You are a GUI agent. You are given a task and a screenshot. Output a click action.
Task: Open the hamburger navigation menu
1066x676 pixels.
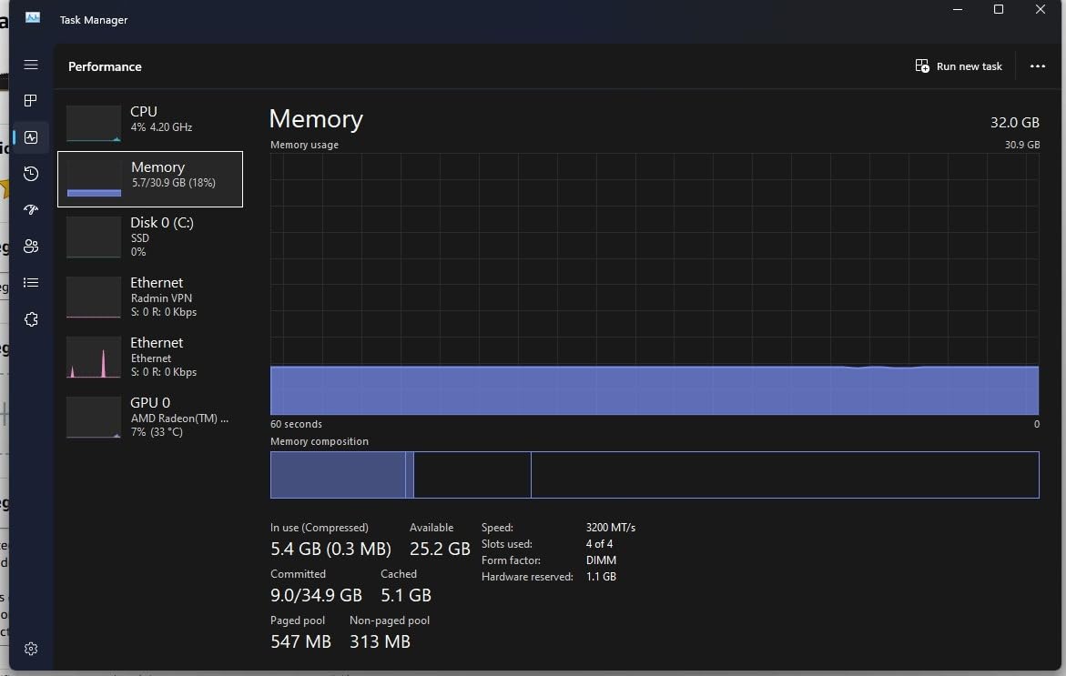tap(31, 65)
